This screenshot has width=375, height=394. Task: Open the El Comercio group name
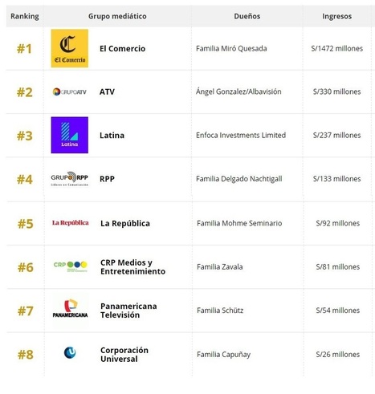tap(122, 48)
